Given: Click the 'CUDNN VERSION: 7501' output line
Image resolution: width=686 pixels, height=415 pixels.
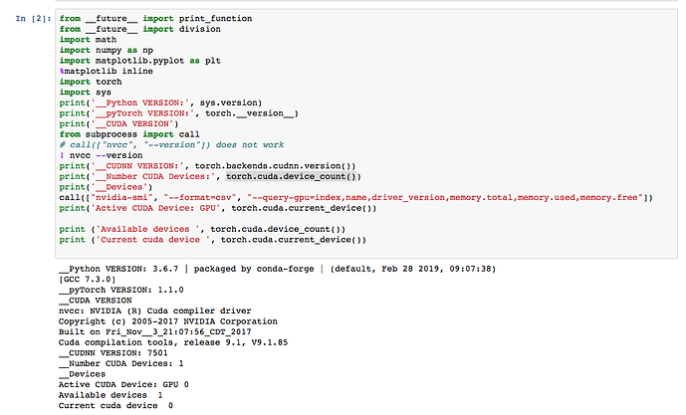Looking at the screenshot, I should coord(114,353).
